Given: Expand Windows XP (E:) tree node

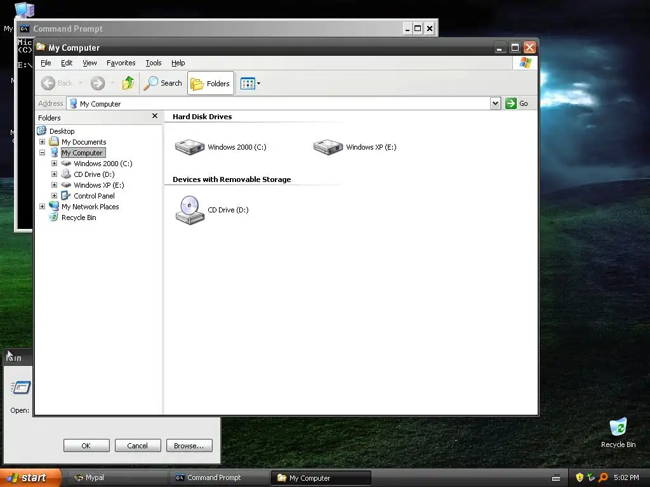Looking at the screenshot, I should point(54,185).
